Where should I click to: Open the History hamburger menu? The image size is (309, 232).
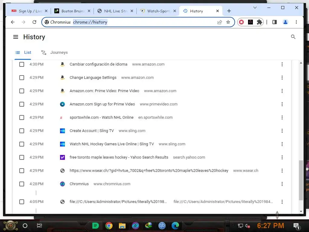click(16, 37)
